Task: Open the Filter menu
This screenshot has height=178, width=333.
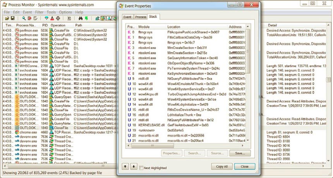Action: pyautogui.click(x=39, y=12)
